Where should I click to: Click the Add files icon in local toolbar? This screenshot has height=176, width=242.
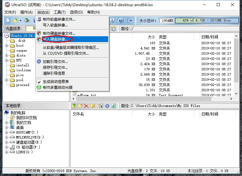coord(101,106)
